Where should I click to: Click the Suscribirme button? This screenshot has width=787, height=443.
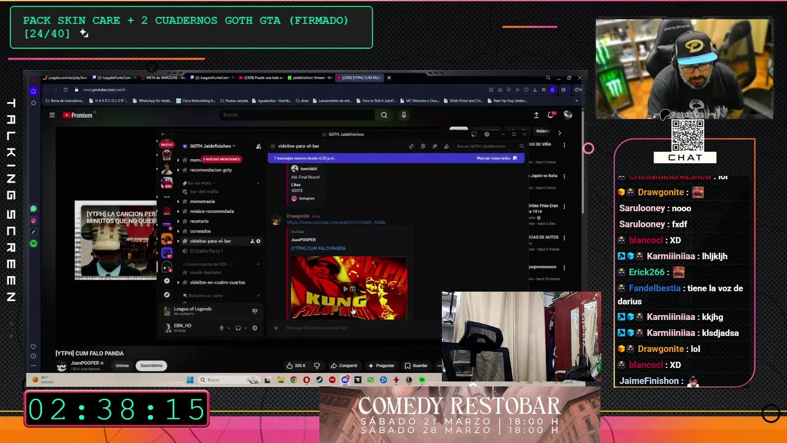pos(151,365)
